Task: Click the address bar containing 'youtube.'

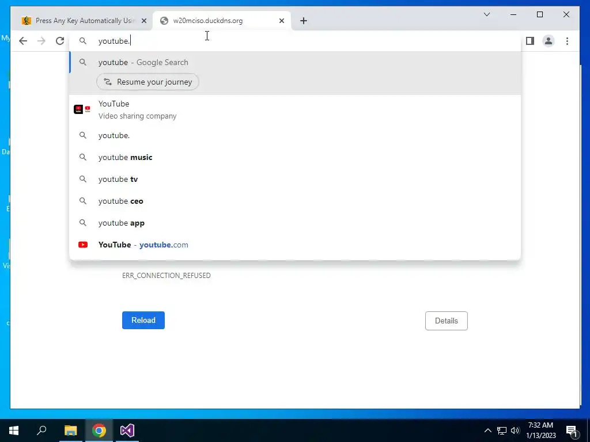Action: click(x=295, y=41)
